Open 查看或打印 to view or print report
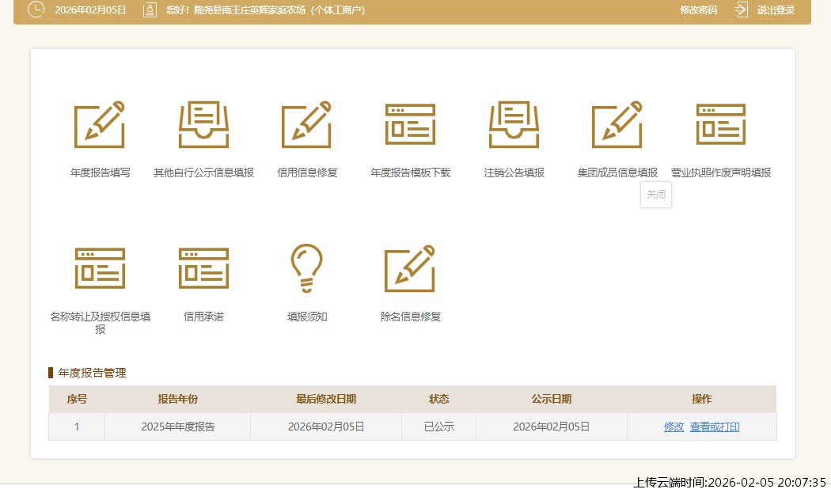 (713, 426)
